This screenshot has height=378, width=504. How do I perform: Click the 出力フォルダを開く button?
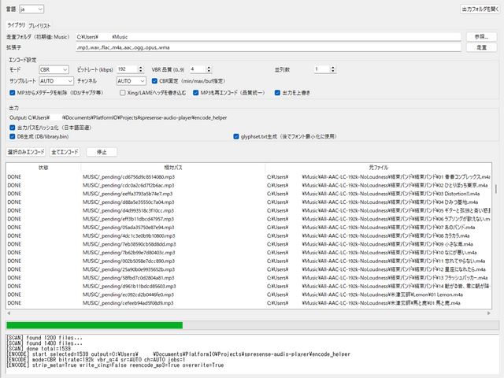pyautogui.click(x=479, y=9)
